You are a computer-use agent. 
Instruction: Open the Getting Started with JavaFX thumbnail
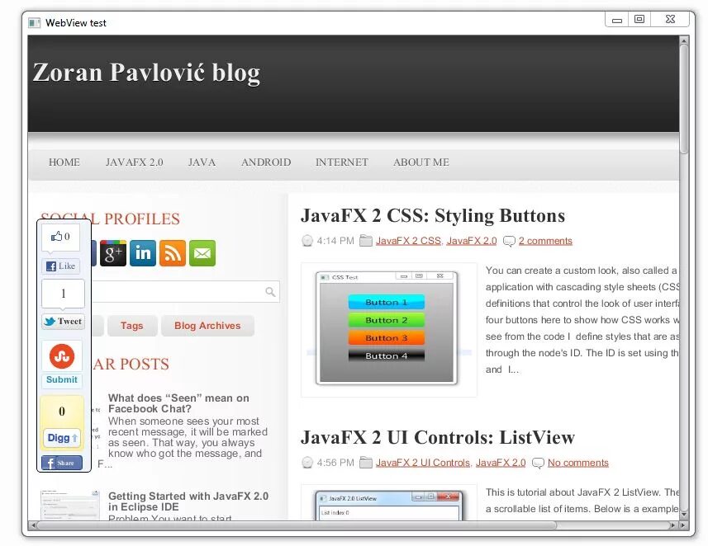click(x=69, y=505)
